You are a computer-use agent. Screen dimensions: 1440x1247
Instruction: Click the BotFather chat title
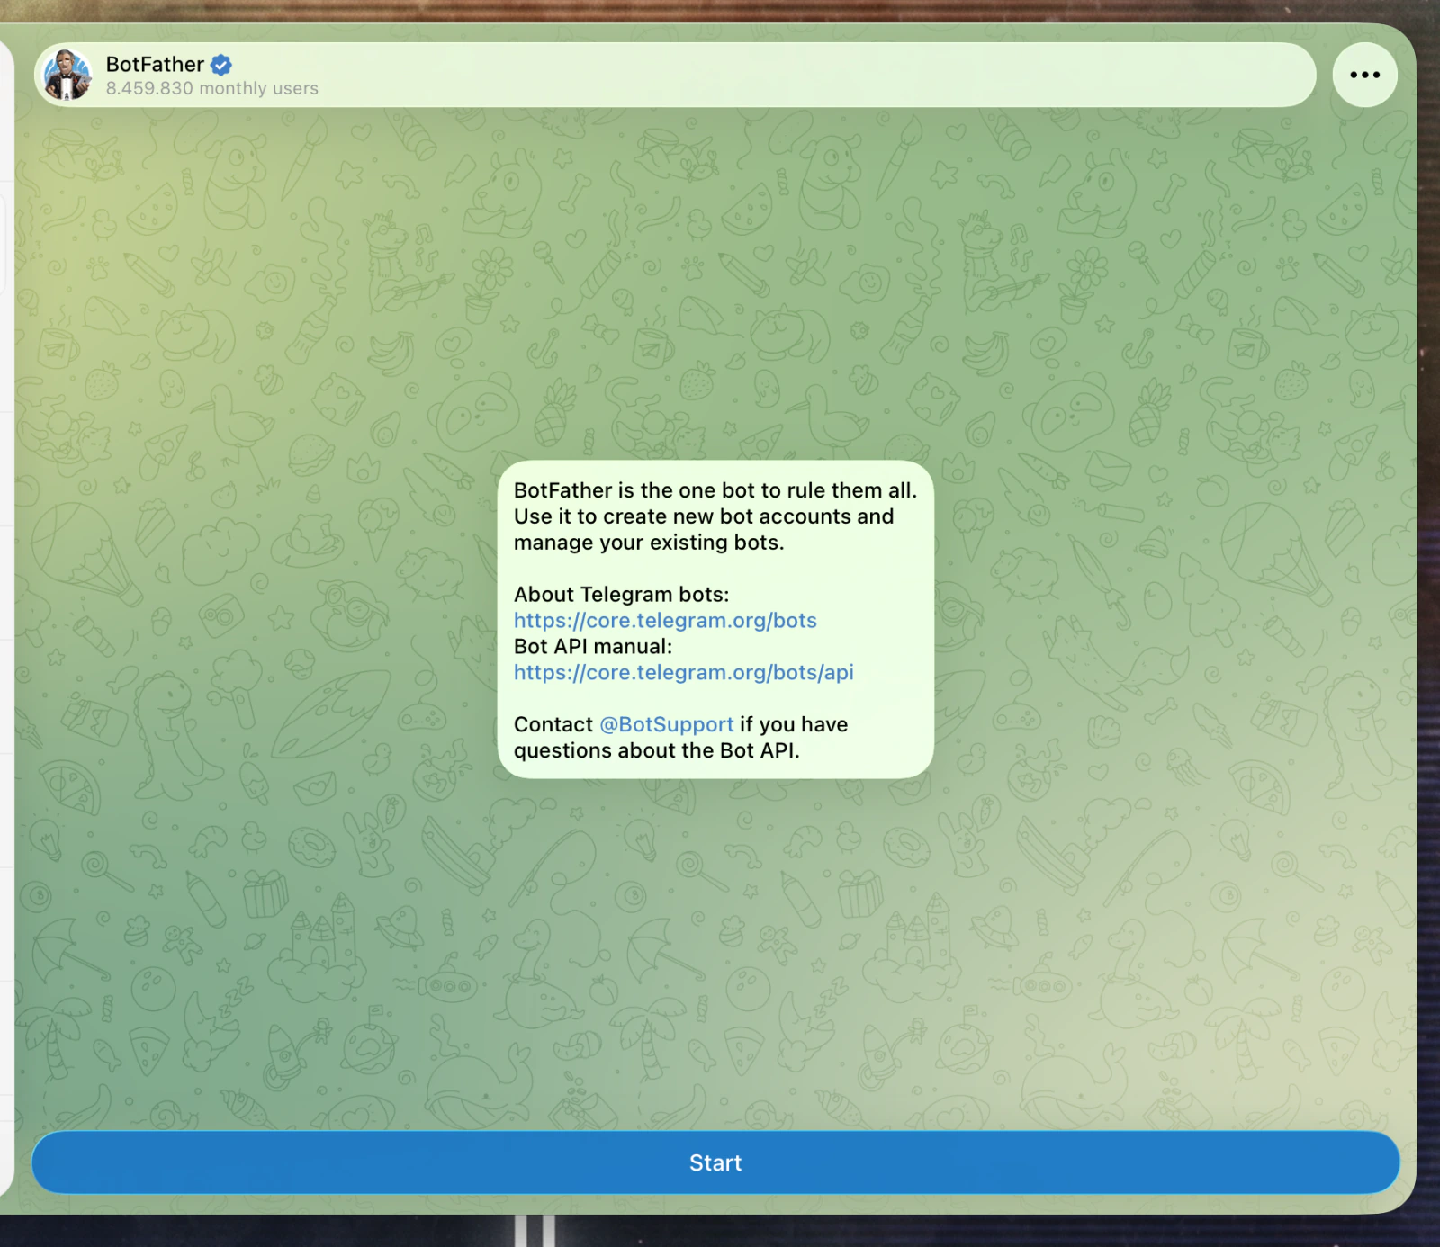coord(155,65)
